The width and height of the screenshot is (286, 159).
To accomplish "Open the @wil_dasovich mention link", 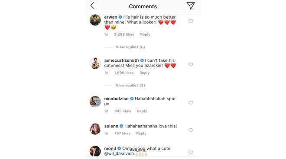I will (119, 153).
